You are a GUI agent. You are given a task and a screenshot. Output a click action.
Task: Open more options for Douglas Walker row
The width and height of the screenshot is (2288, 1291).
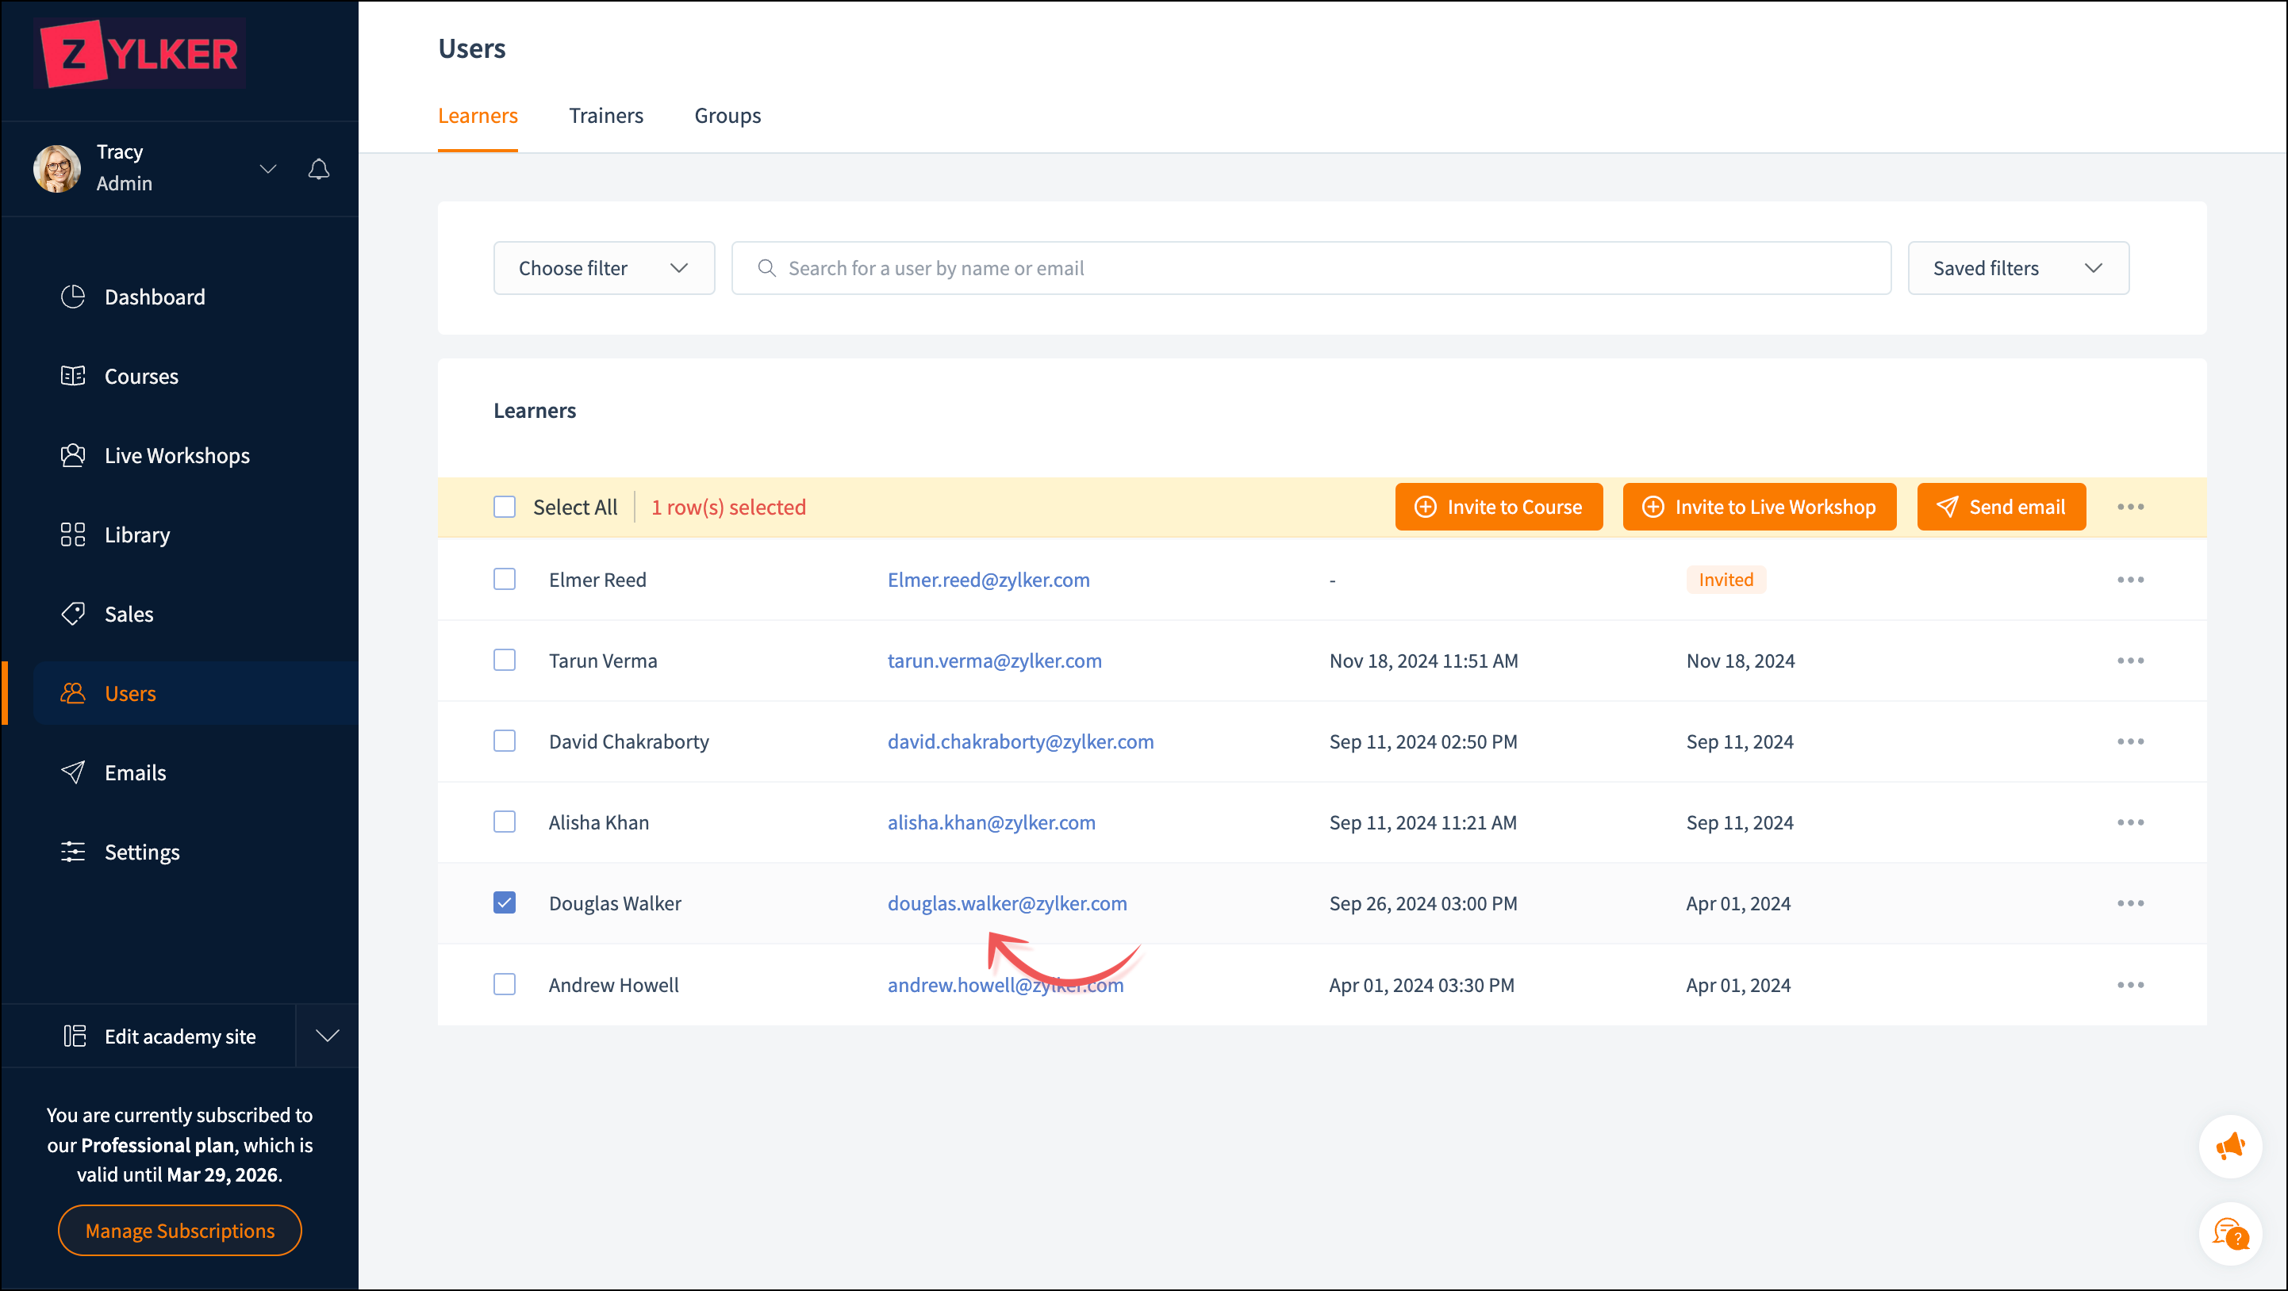tap(2130, 903)
